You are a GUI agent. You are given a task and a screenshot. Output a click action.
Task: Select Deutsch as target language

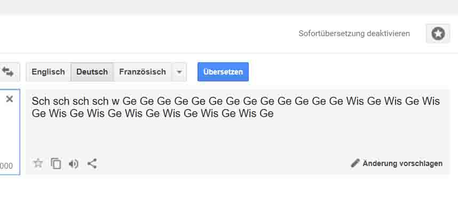(x=92, y=72)
